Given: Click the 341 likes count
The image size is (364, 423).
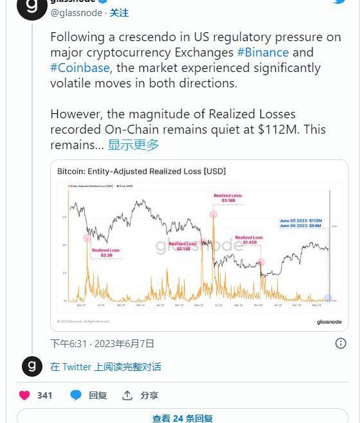Looking at the screenshot, I should [44, 395].
